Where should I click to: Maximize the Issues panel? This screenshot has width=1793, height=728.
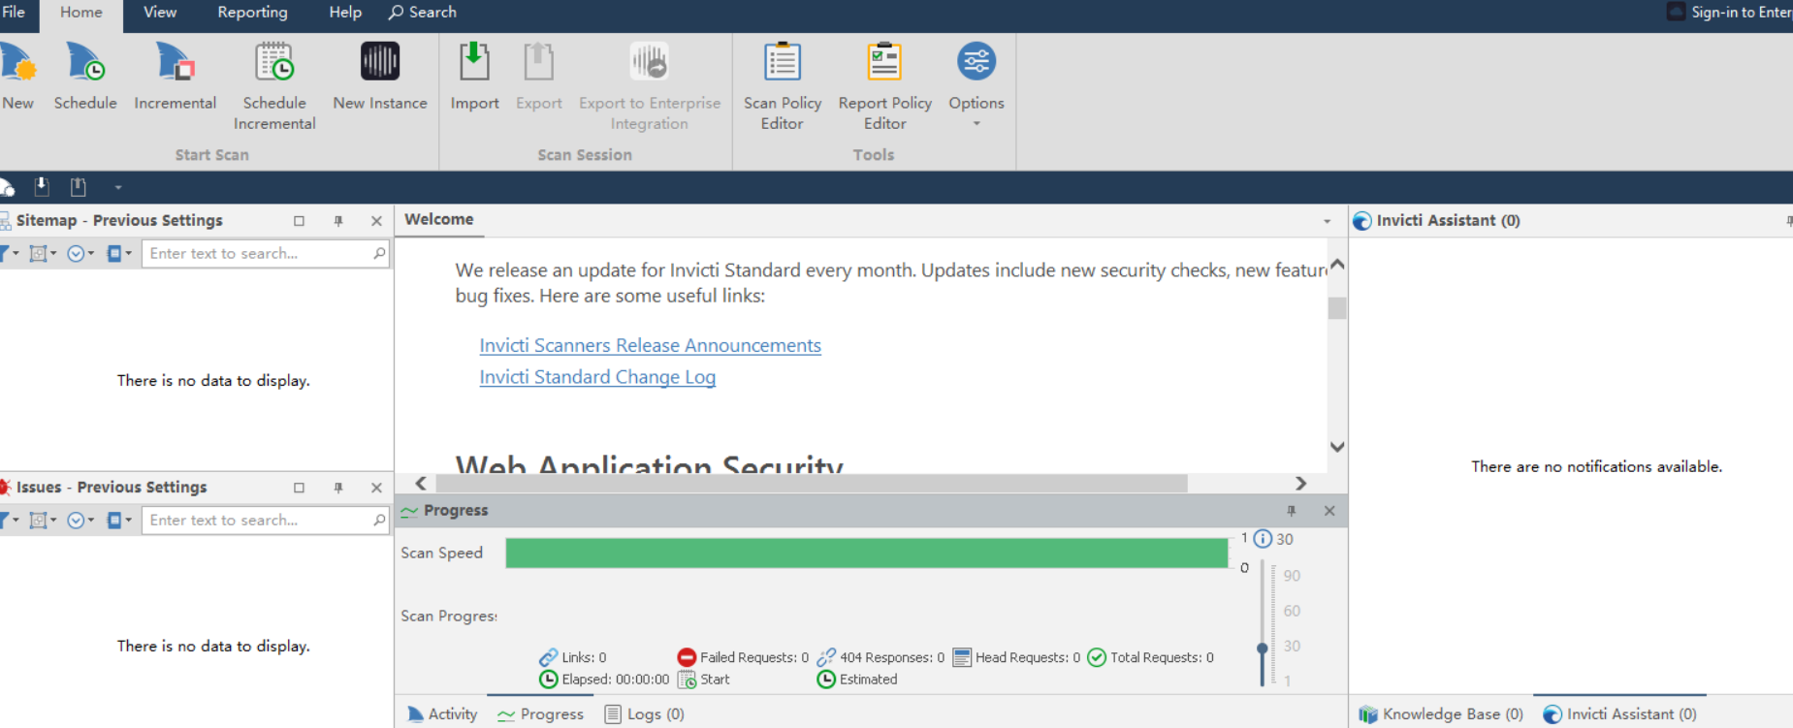(299, 488)
